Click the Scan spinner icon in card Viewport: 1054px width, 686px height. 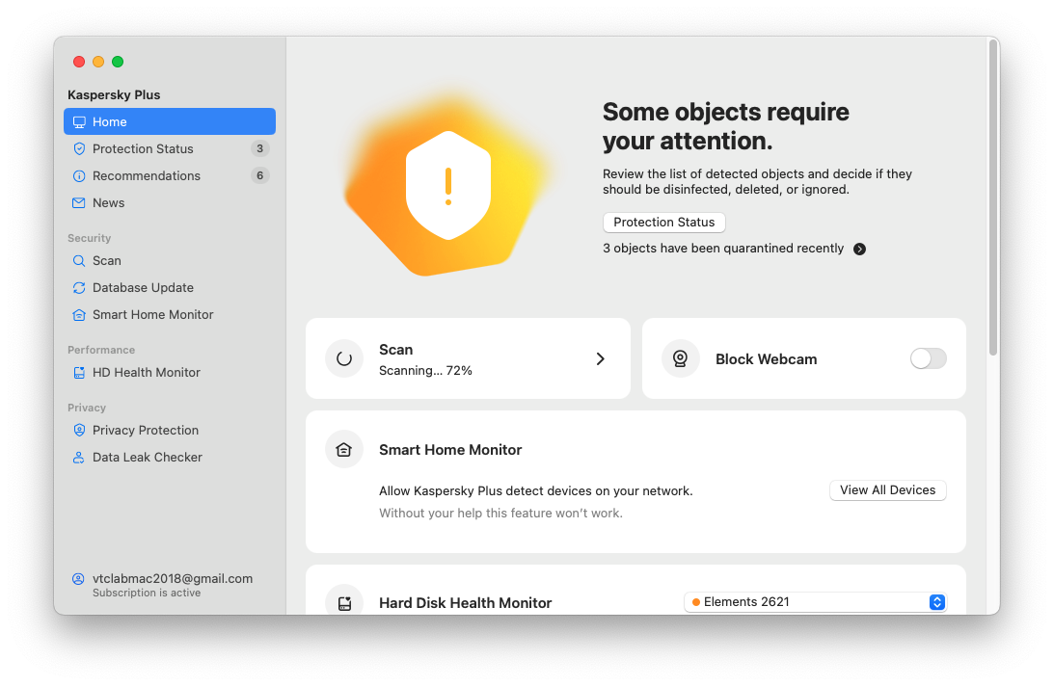(x=344, y=358)
